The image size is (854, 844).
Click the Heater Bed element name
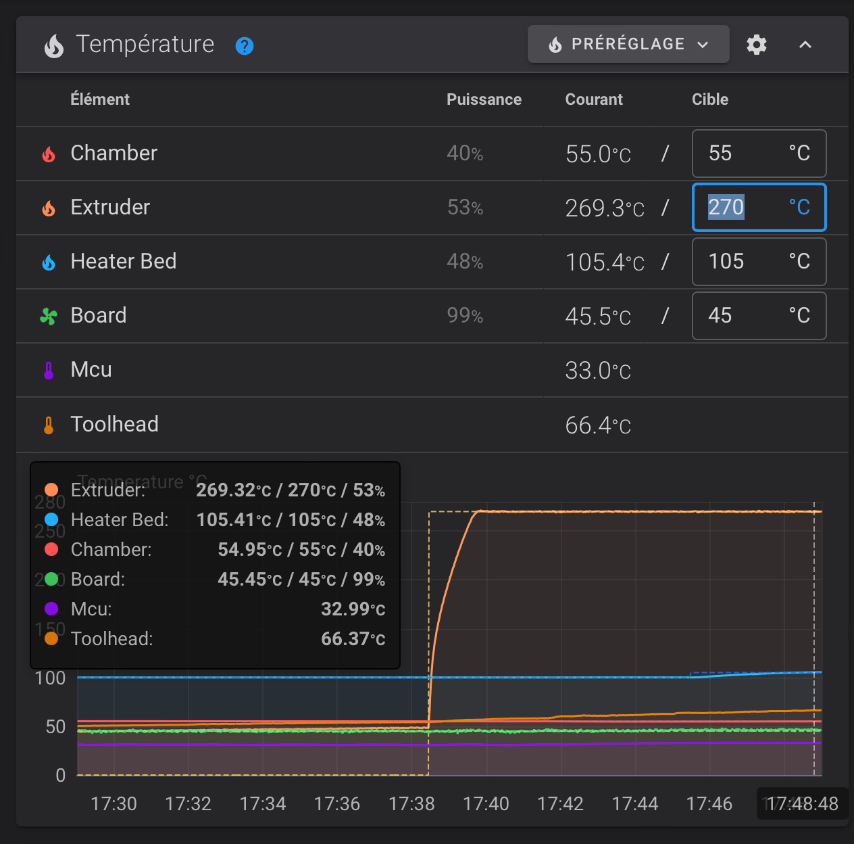pos(124,262)
